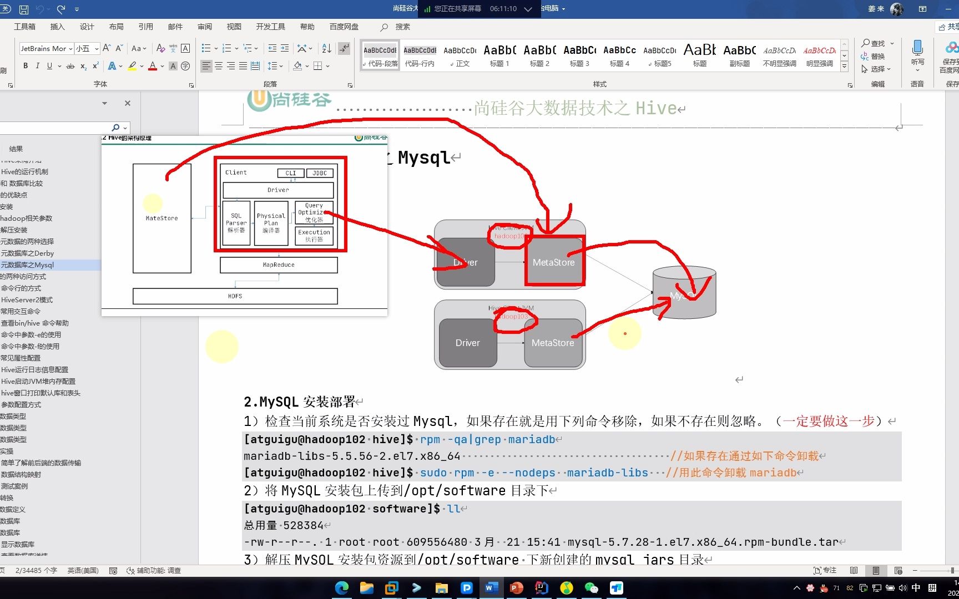Click the A-Z sort icon

tap(326, 48)
